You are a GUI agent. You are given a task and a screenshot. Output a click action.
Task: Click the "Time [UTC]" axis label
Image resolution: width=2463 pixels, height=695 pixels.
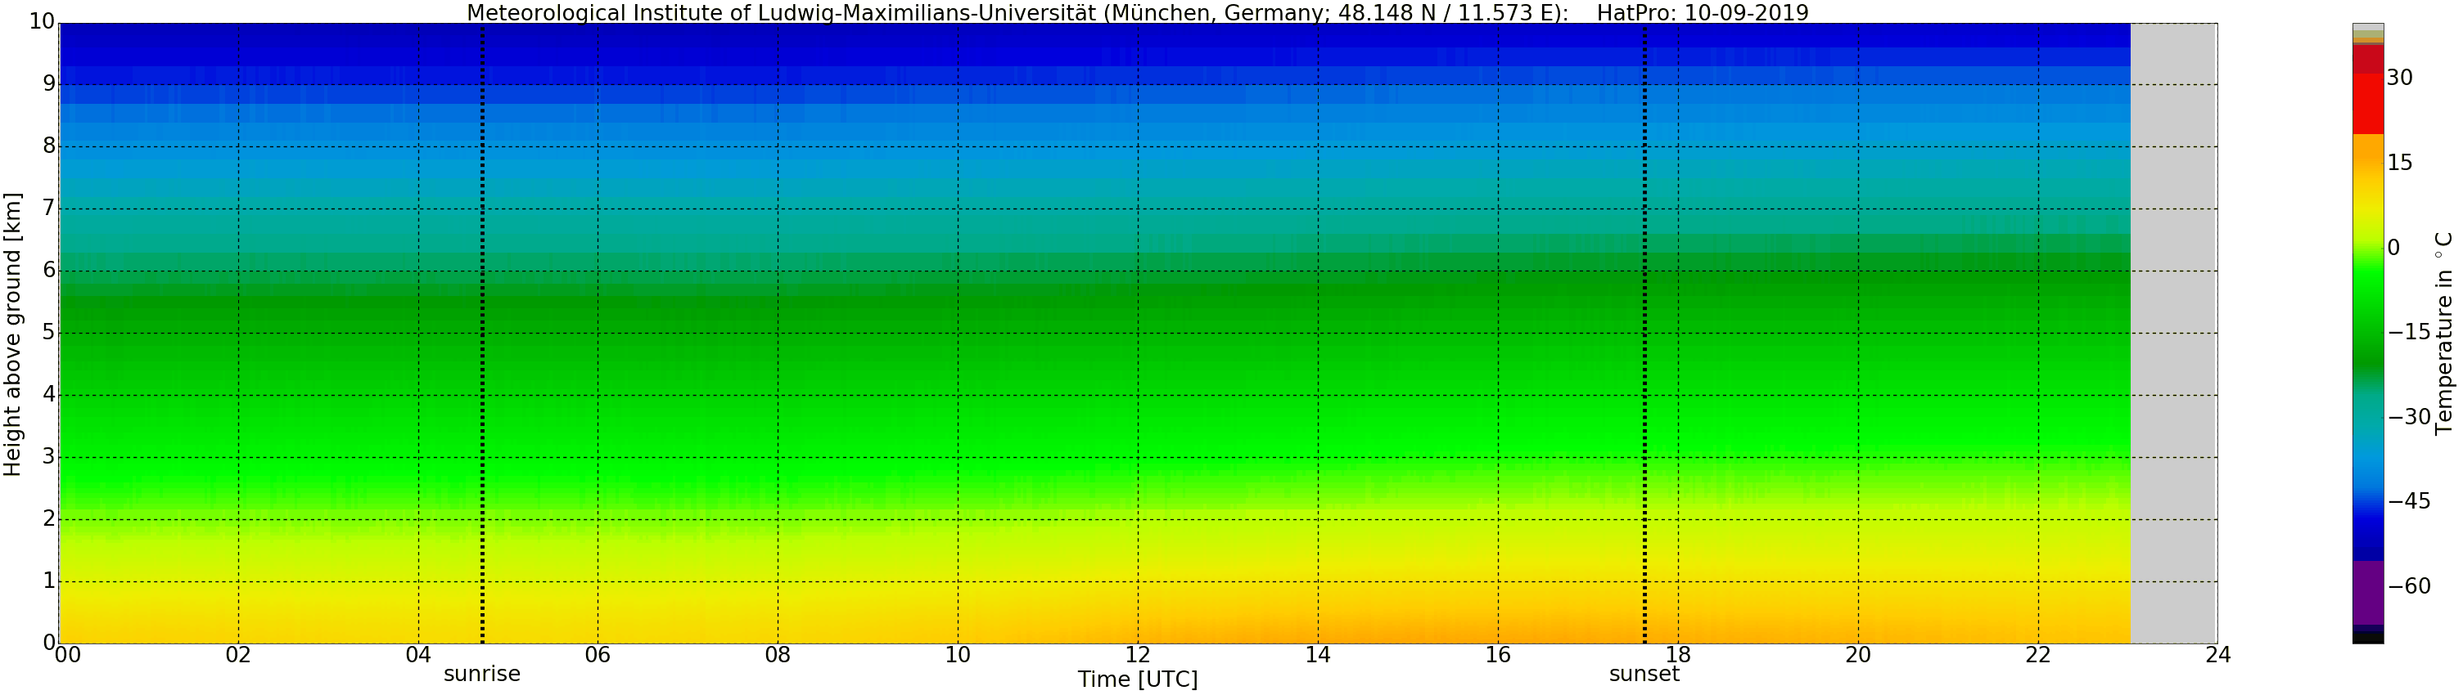tap(1137, 679)
